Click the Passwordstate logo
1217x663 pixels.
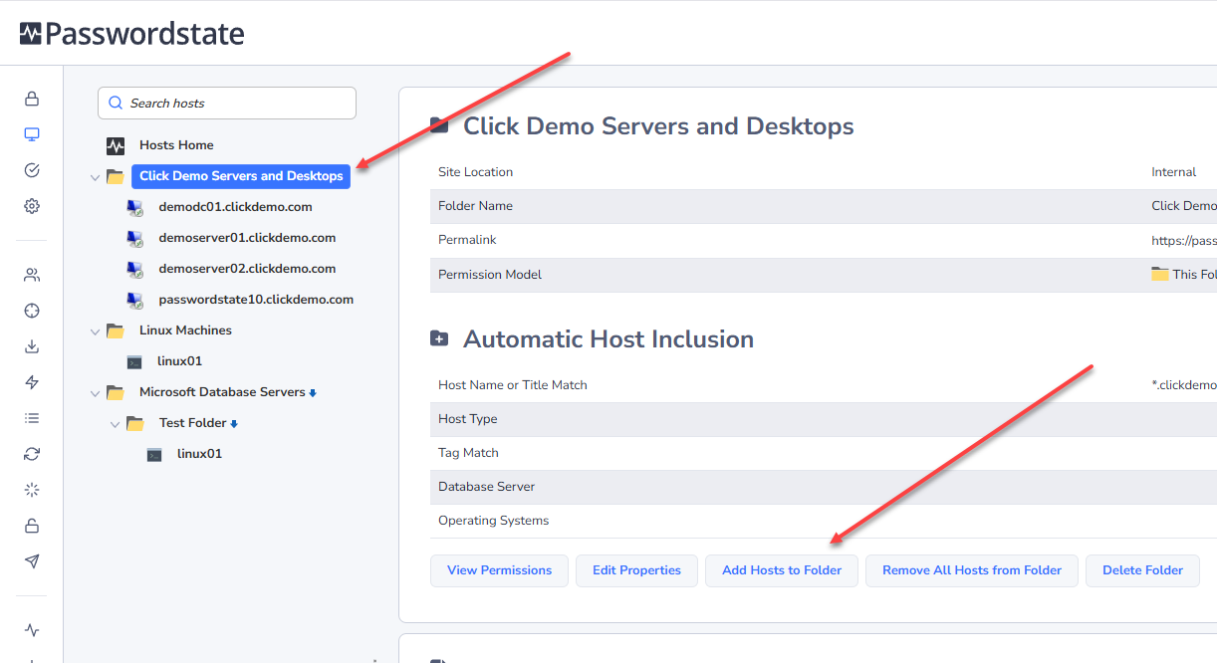click(x=131, y=34)
